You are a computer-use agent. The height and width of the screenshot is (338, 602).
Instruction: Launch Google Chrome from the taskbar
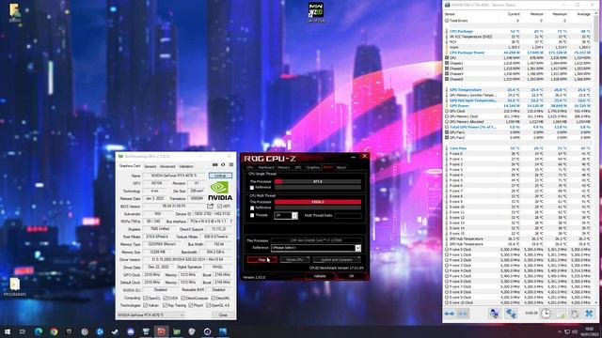point(54,331)
